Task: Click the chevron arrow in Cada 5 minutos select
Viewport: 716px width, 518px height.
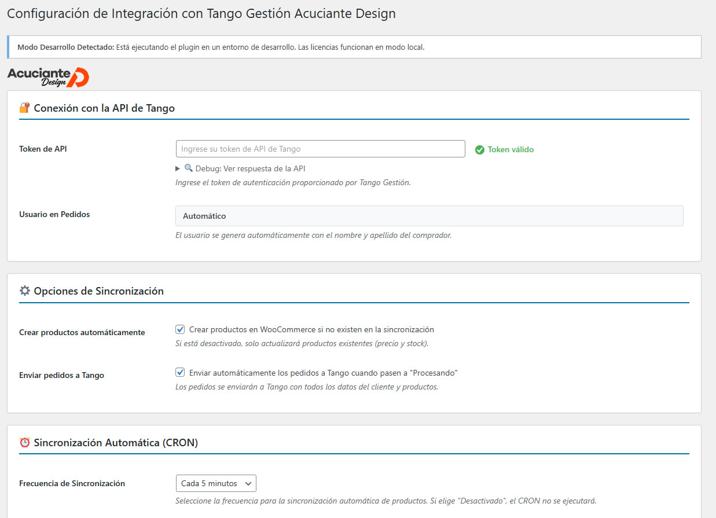Action: coord(248,483)
